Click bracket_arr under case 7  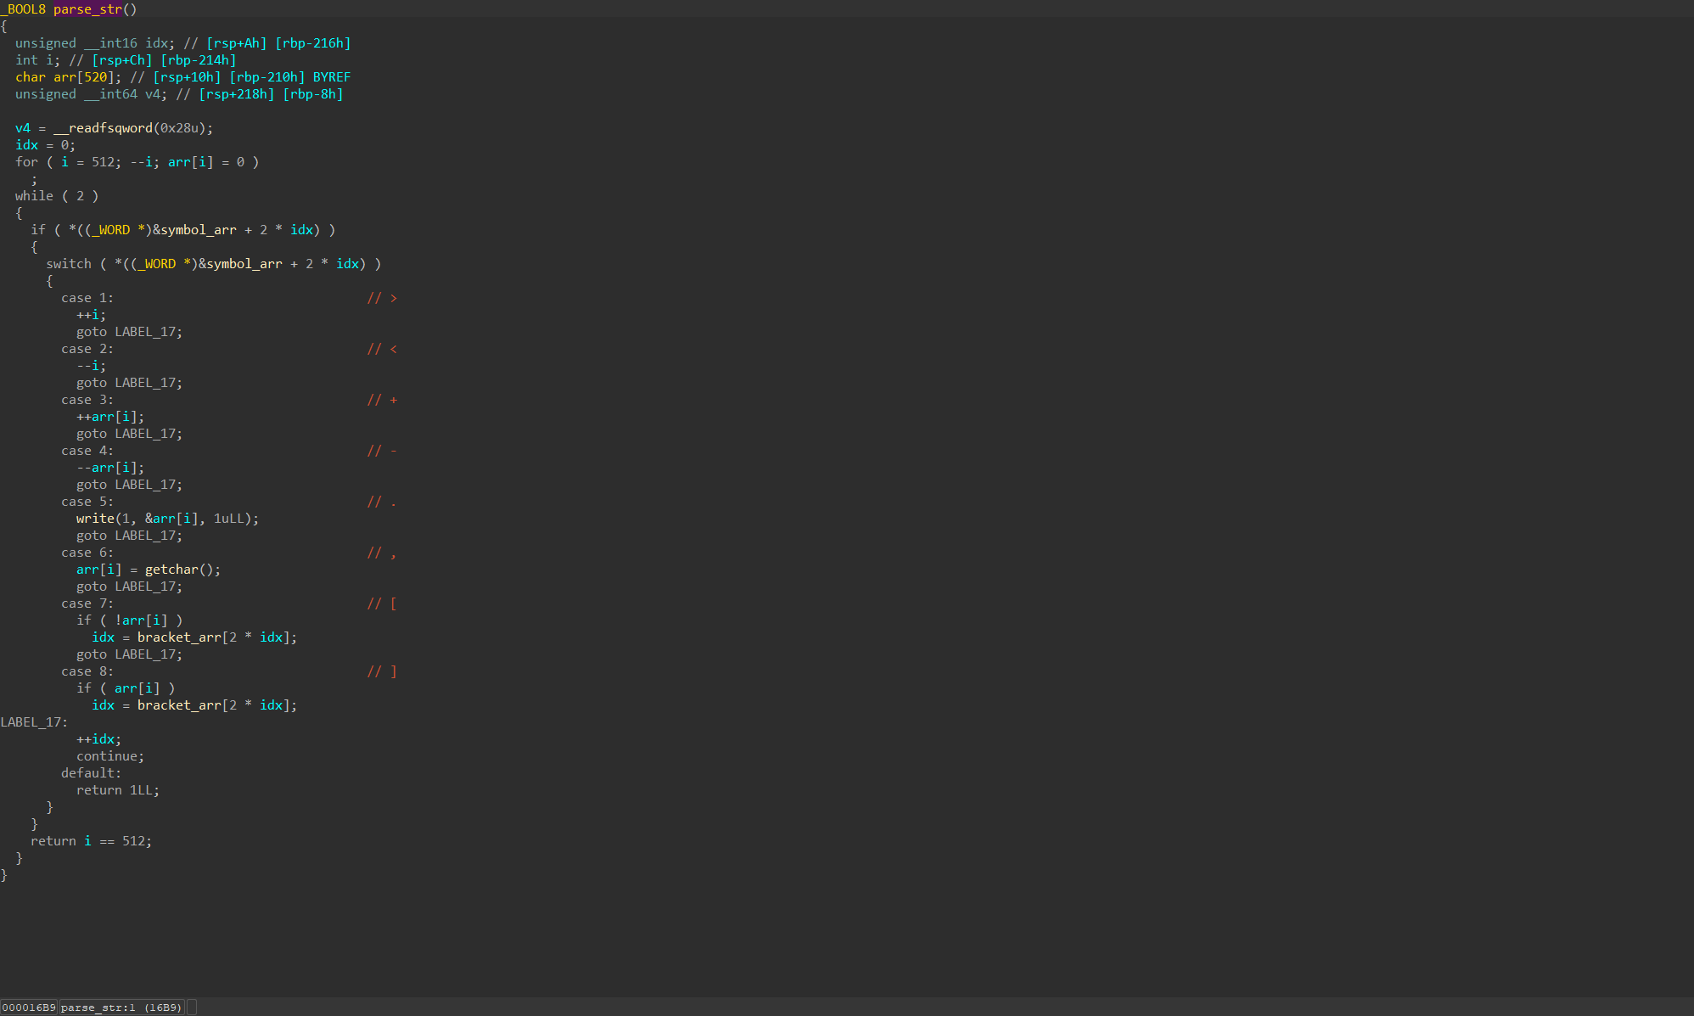[179, 637]
